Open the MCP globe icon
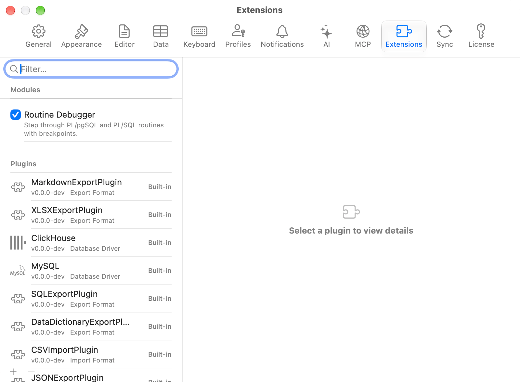Viewport: 520px width, 382px height. click(x=363, y=32)
